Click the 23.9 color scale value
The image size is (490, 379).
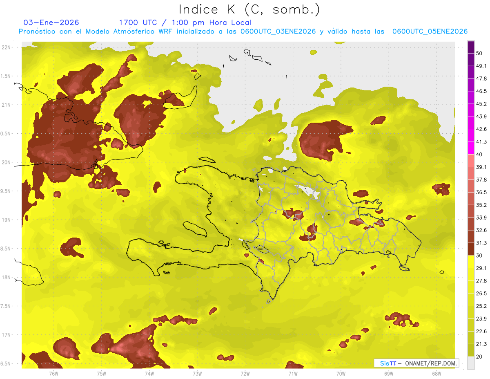(x=481, y=318)
